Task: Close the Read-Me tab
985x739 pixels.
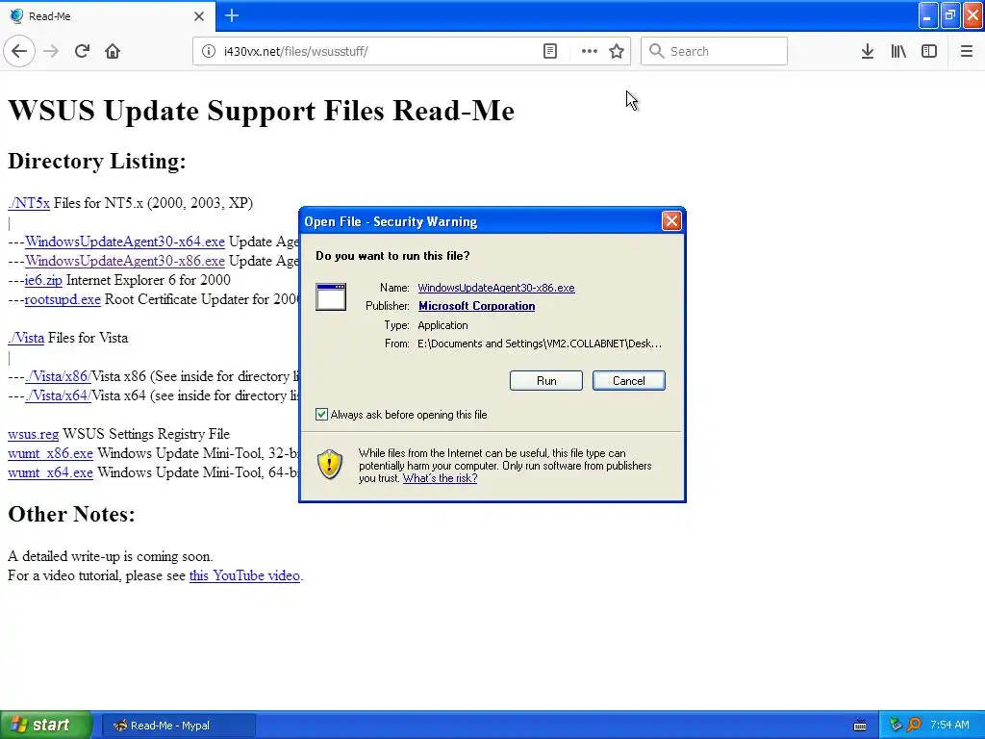Action: (198, 16)
